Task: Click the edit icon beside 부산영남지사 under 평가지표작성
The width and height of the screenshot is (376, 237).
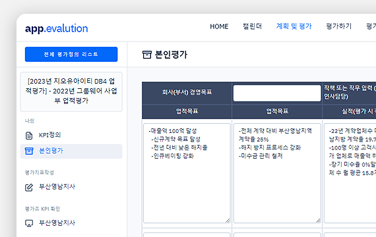Action: point(29,188)
